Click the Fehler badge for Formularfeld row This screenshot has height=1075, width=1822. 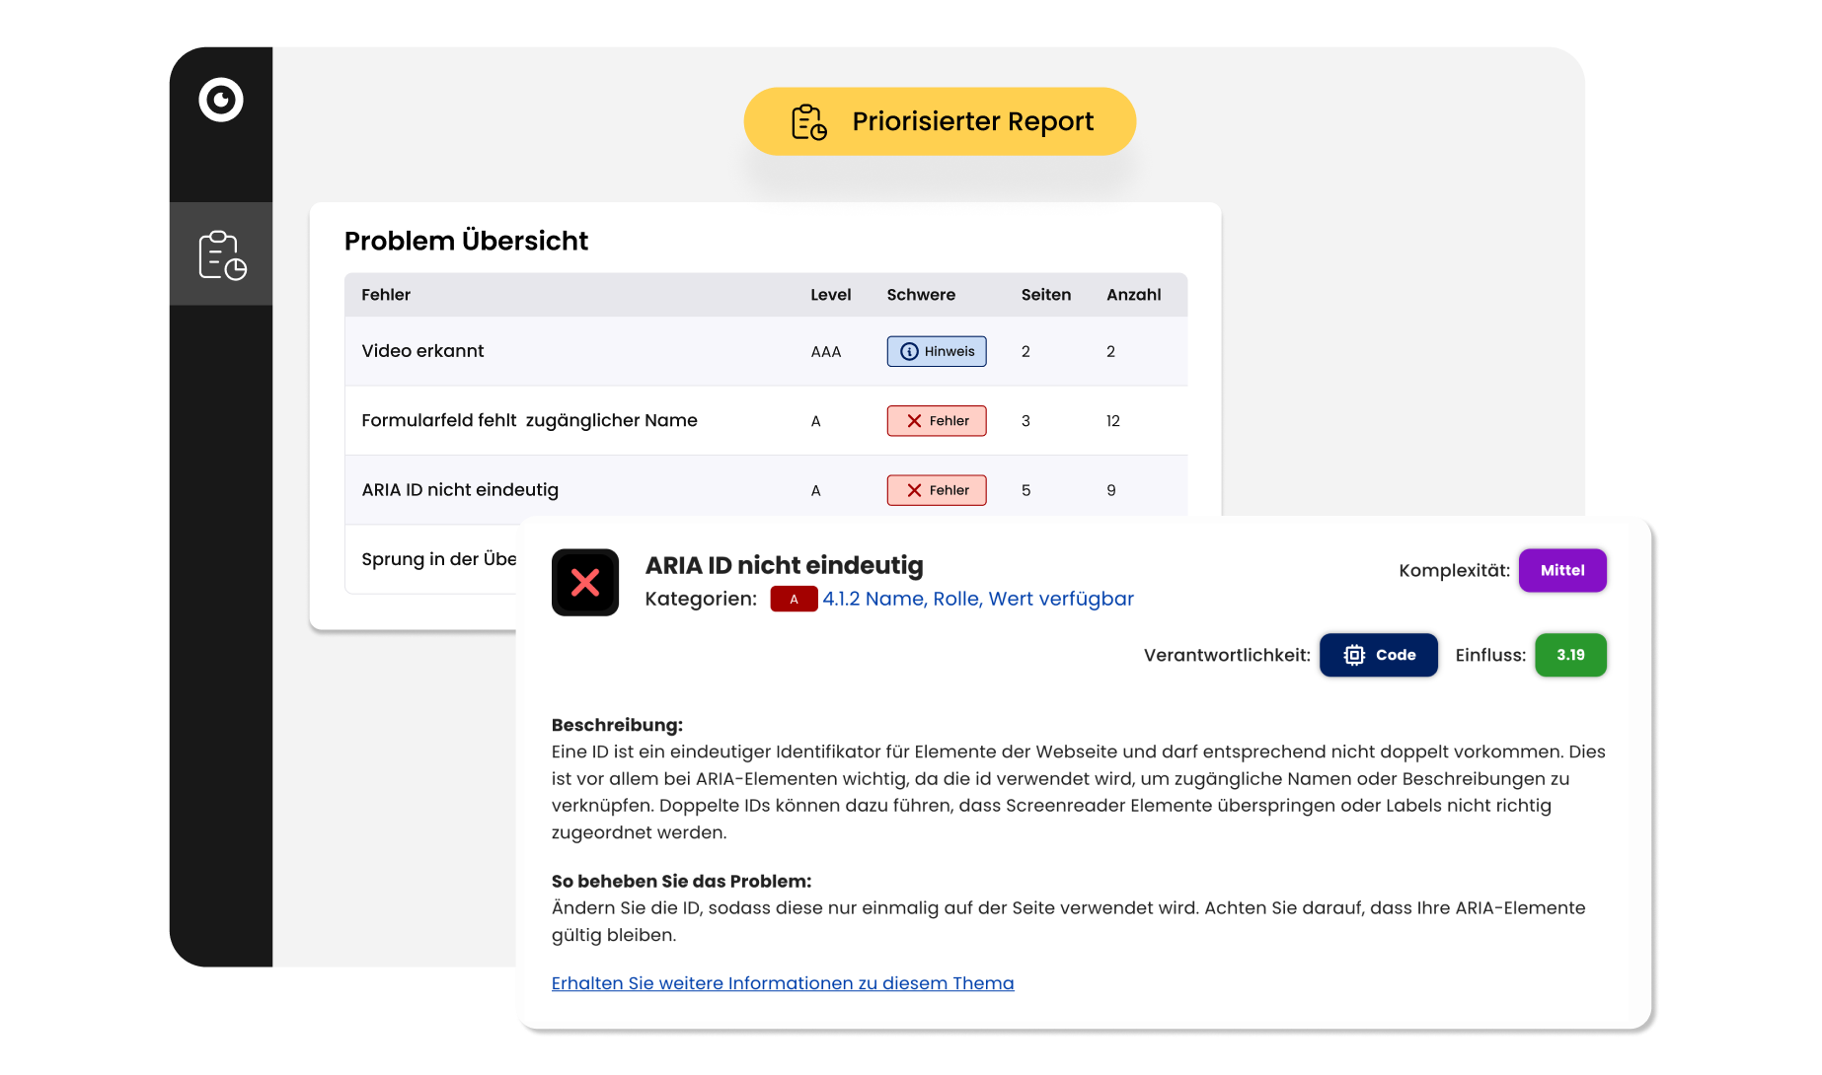pyautogui.click(x=937, y=421)
